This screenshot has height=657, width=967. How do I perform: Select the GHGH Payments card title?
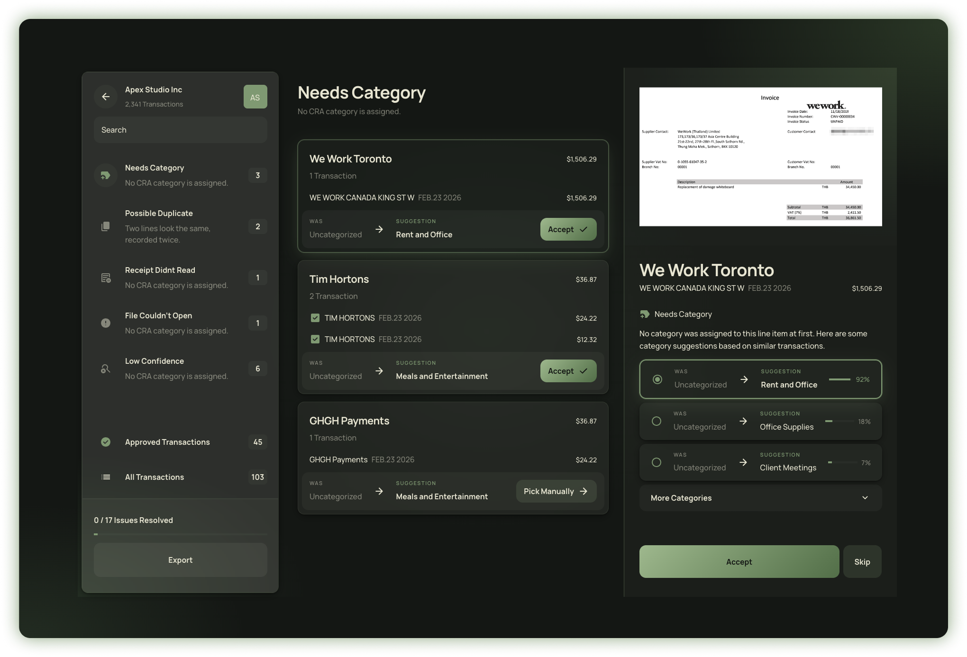[x=349, y=421]
